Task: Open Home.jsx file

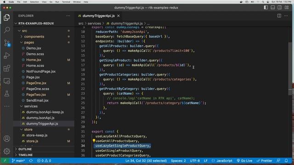Action: (34, 60)
